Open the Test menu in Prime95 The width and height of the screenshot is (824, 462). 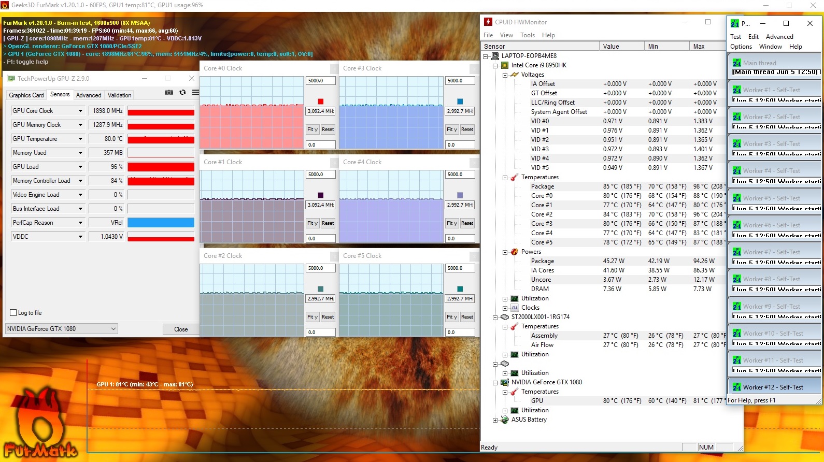click(x=735, y=37)
